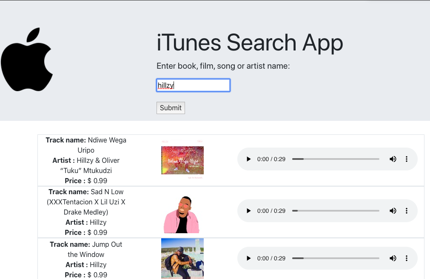Viewport: 430px width, 279px height.
Task: Select the search input containing "hillzy"
Action: click(193, 85)
